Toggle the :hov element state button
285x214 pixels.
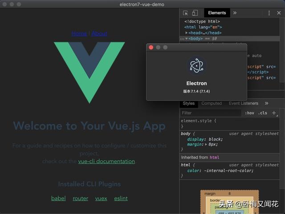pos(249,113)
